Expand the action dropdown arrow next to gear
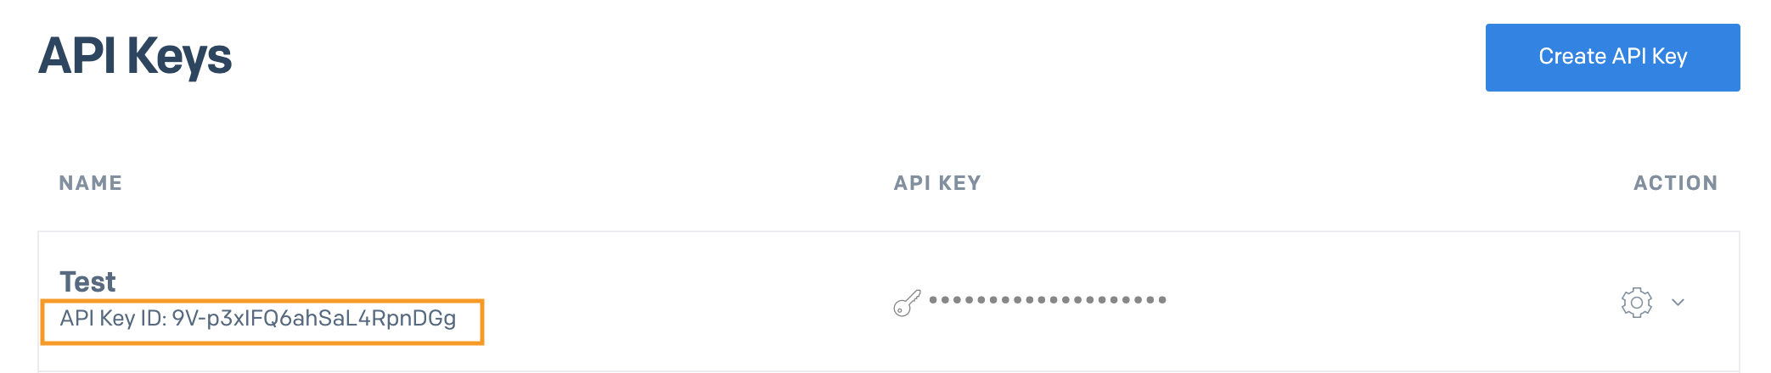Screen dimensions: 1771x373 tap(1678, 303)
